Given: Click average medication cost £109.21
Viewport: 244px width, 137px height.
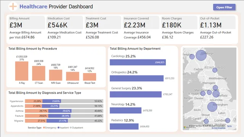Looking at the screenshot, I should click(x=54, y=37).
